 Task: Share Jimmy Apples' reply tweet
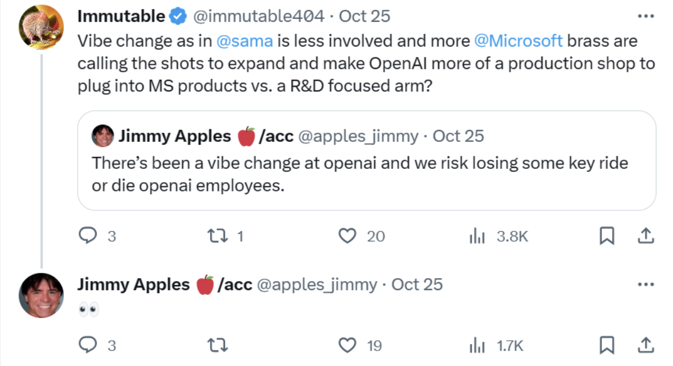645,345
